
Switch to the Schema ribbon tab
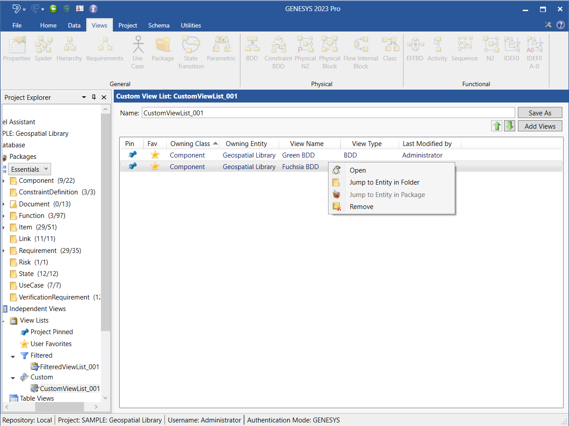point(159,25)
